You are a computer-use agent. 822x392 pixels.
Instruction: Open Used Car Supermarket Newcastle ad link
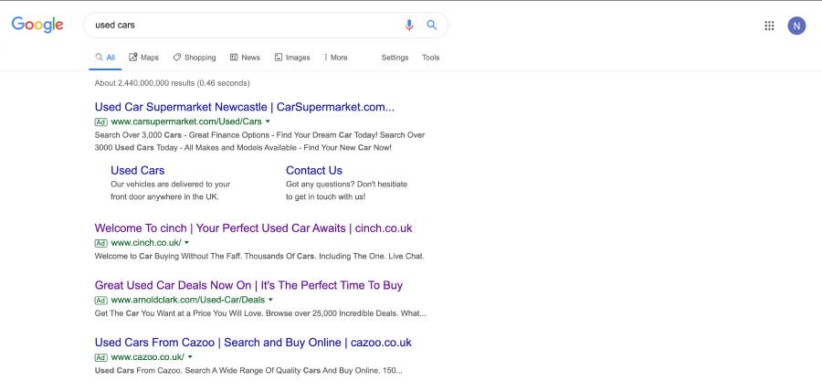coord(244,107)
